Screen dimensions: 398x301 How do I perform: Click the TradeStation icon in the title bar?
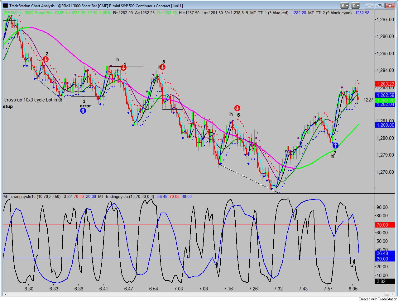point(5,6)
